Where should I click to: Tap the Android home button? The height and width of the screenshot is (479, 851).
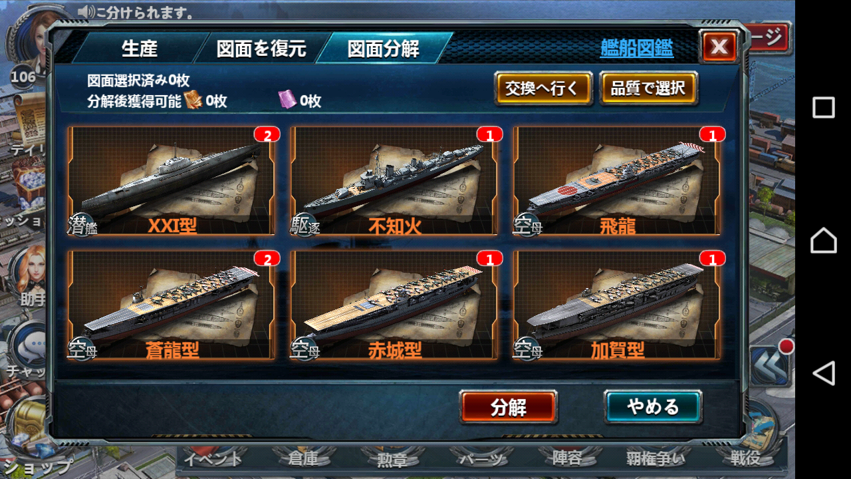coord(823,240)
